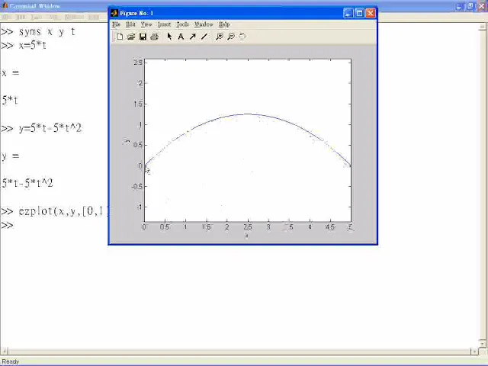Viewport: 488px width, 366px height.
Task: Open Insert menu in Figure window
Action: [165, 24]
